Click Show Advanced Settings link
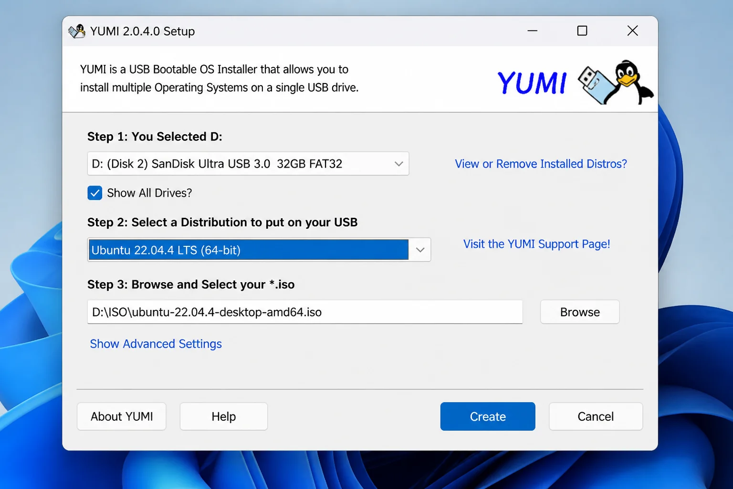The image size is (733, 489). [x=156, y=344]
